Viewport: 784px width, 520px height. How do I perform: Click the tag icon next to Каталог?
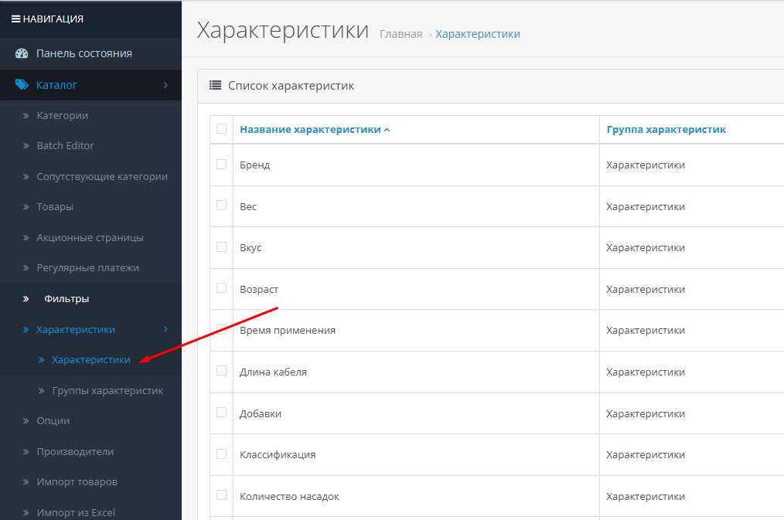tap(22, 85)
